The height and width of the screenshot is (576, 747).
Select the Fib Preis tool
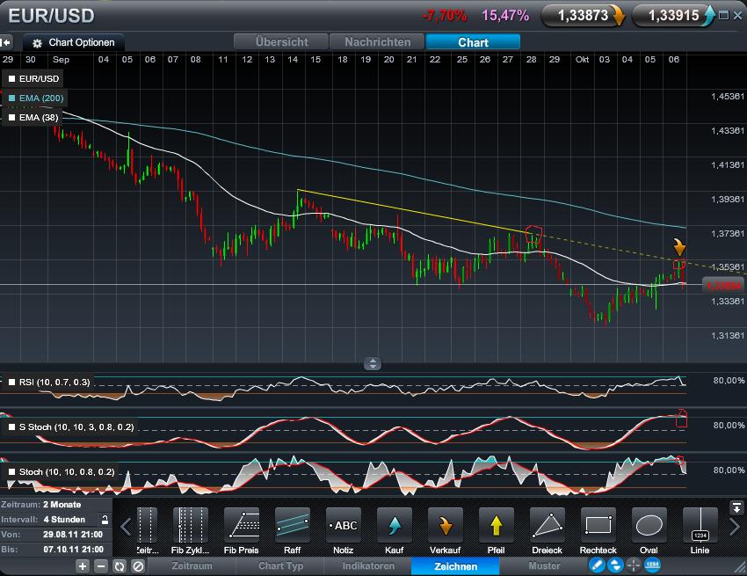click(240, 528)
